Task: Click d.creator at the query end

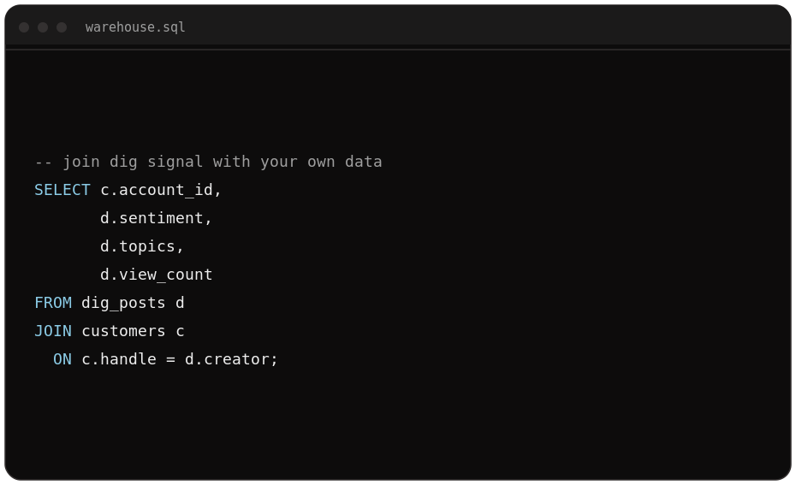Action: coord(227,359)
